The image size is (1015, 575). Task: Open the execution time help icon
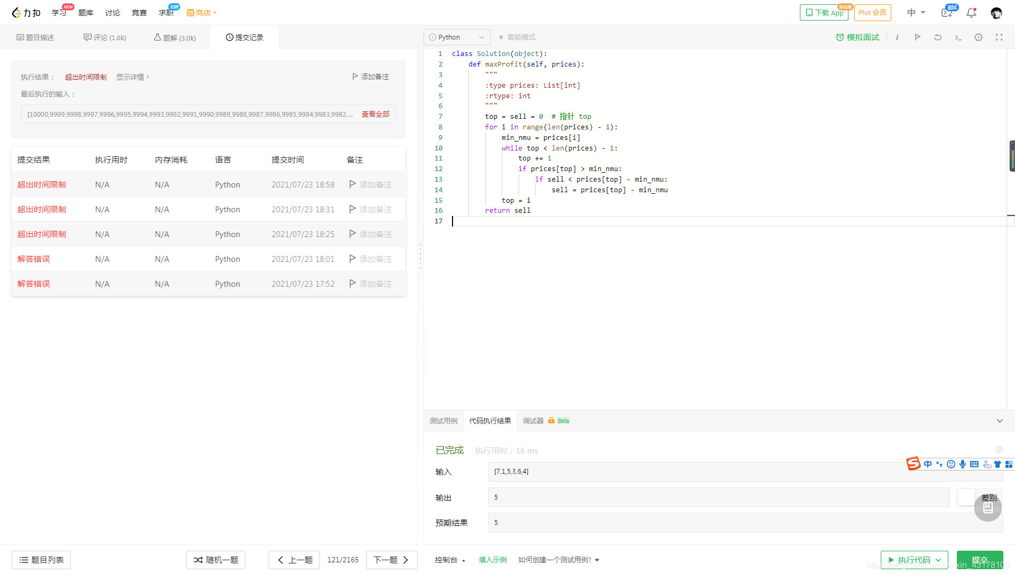999,450
